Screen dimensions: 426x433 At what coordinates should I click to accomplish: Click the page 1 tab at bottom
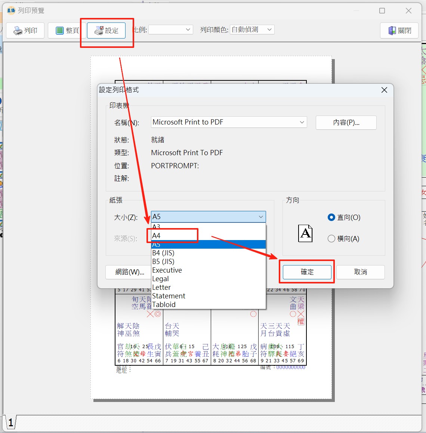(x=10, y=423)
